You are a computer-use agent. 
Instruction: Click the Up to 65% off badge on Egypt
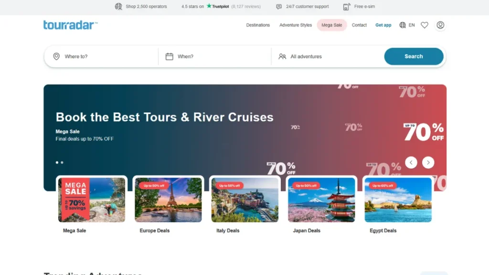tap(383, 186)
